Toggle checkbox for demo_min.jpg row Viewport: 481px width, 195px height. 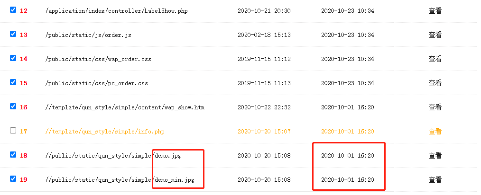pyautogui.click(x=13, y=179)
